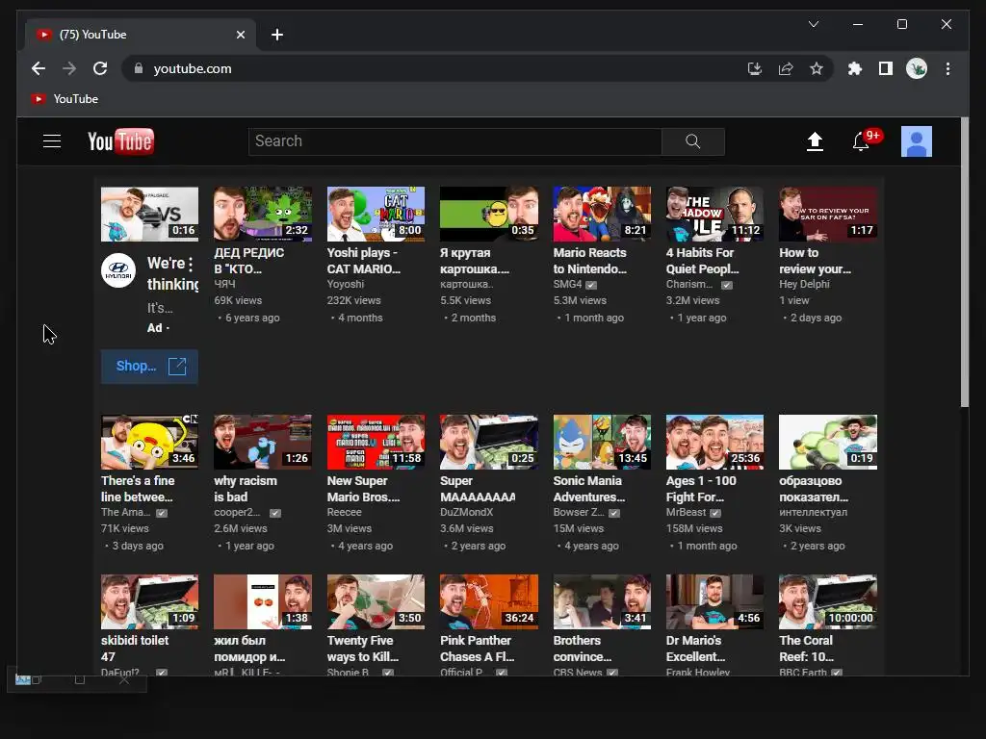
Task: Focus the YouTube Search field
Action: (455, 141)
